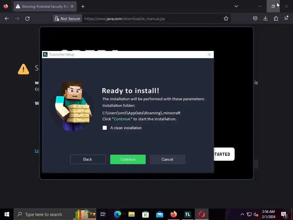The width and height of the screenshot is (293, 220).
Task: Open File Explorer from the taskbar
Action: click(132, 214)
